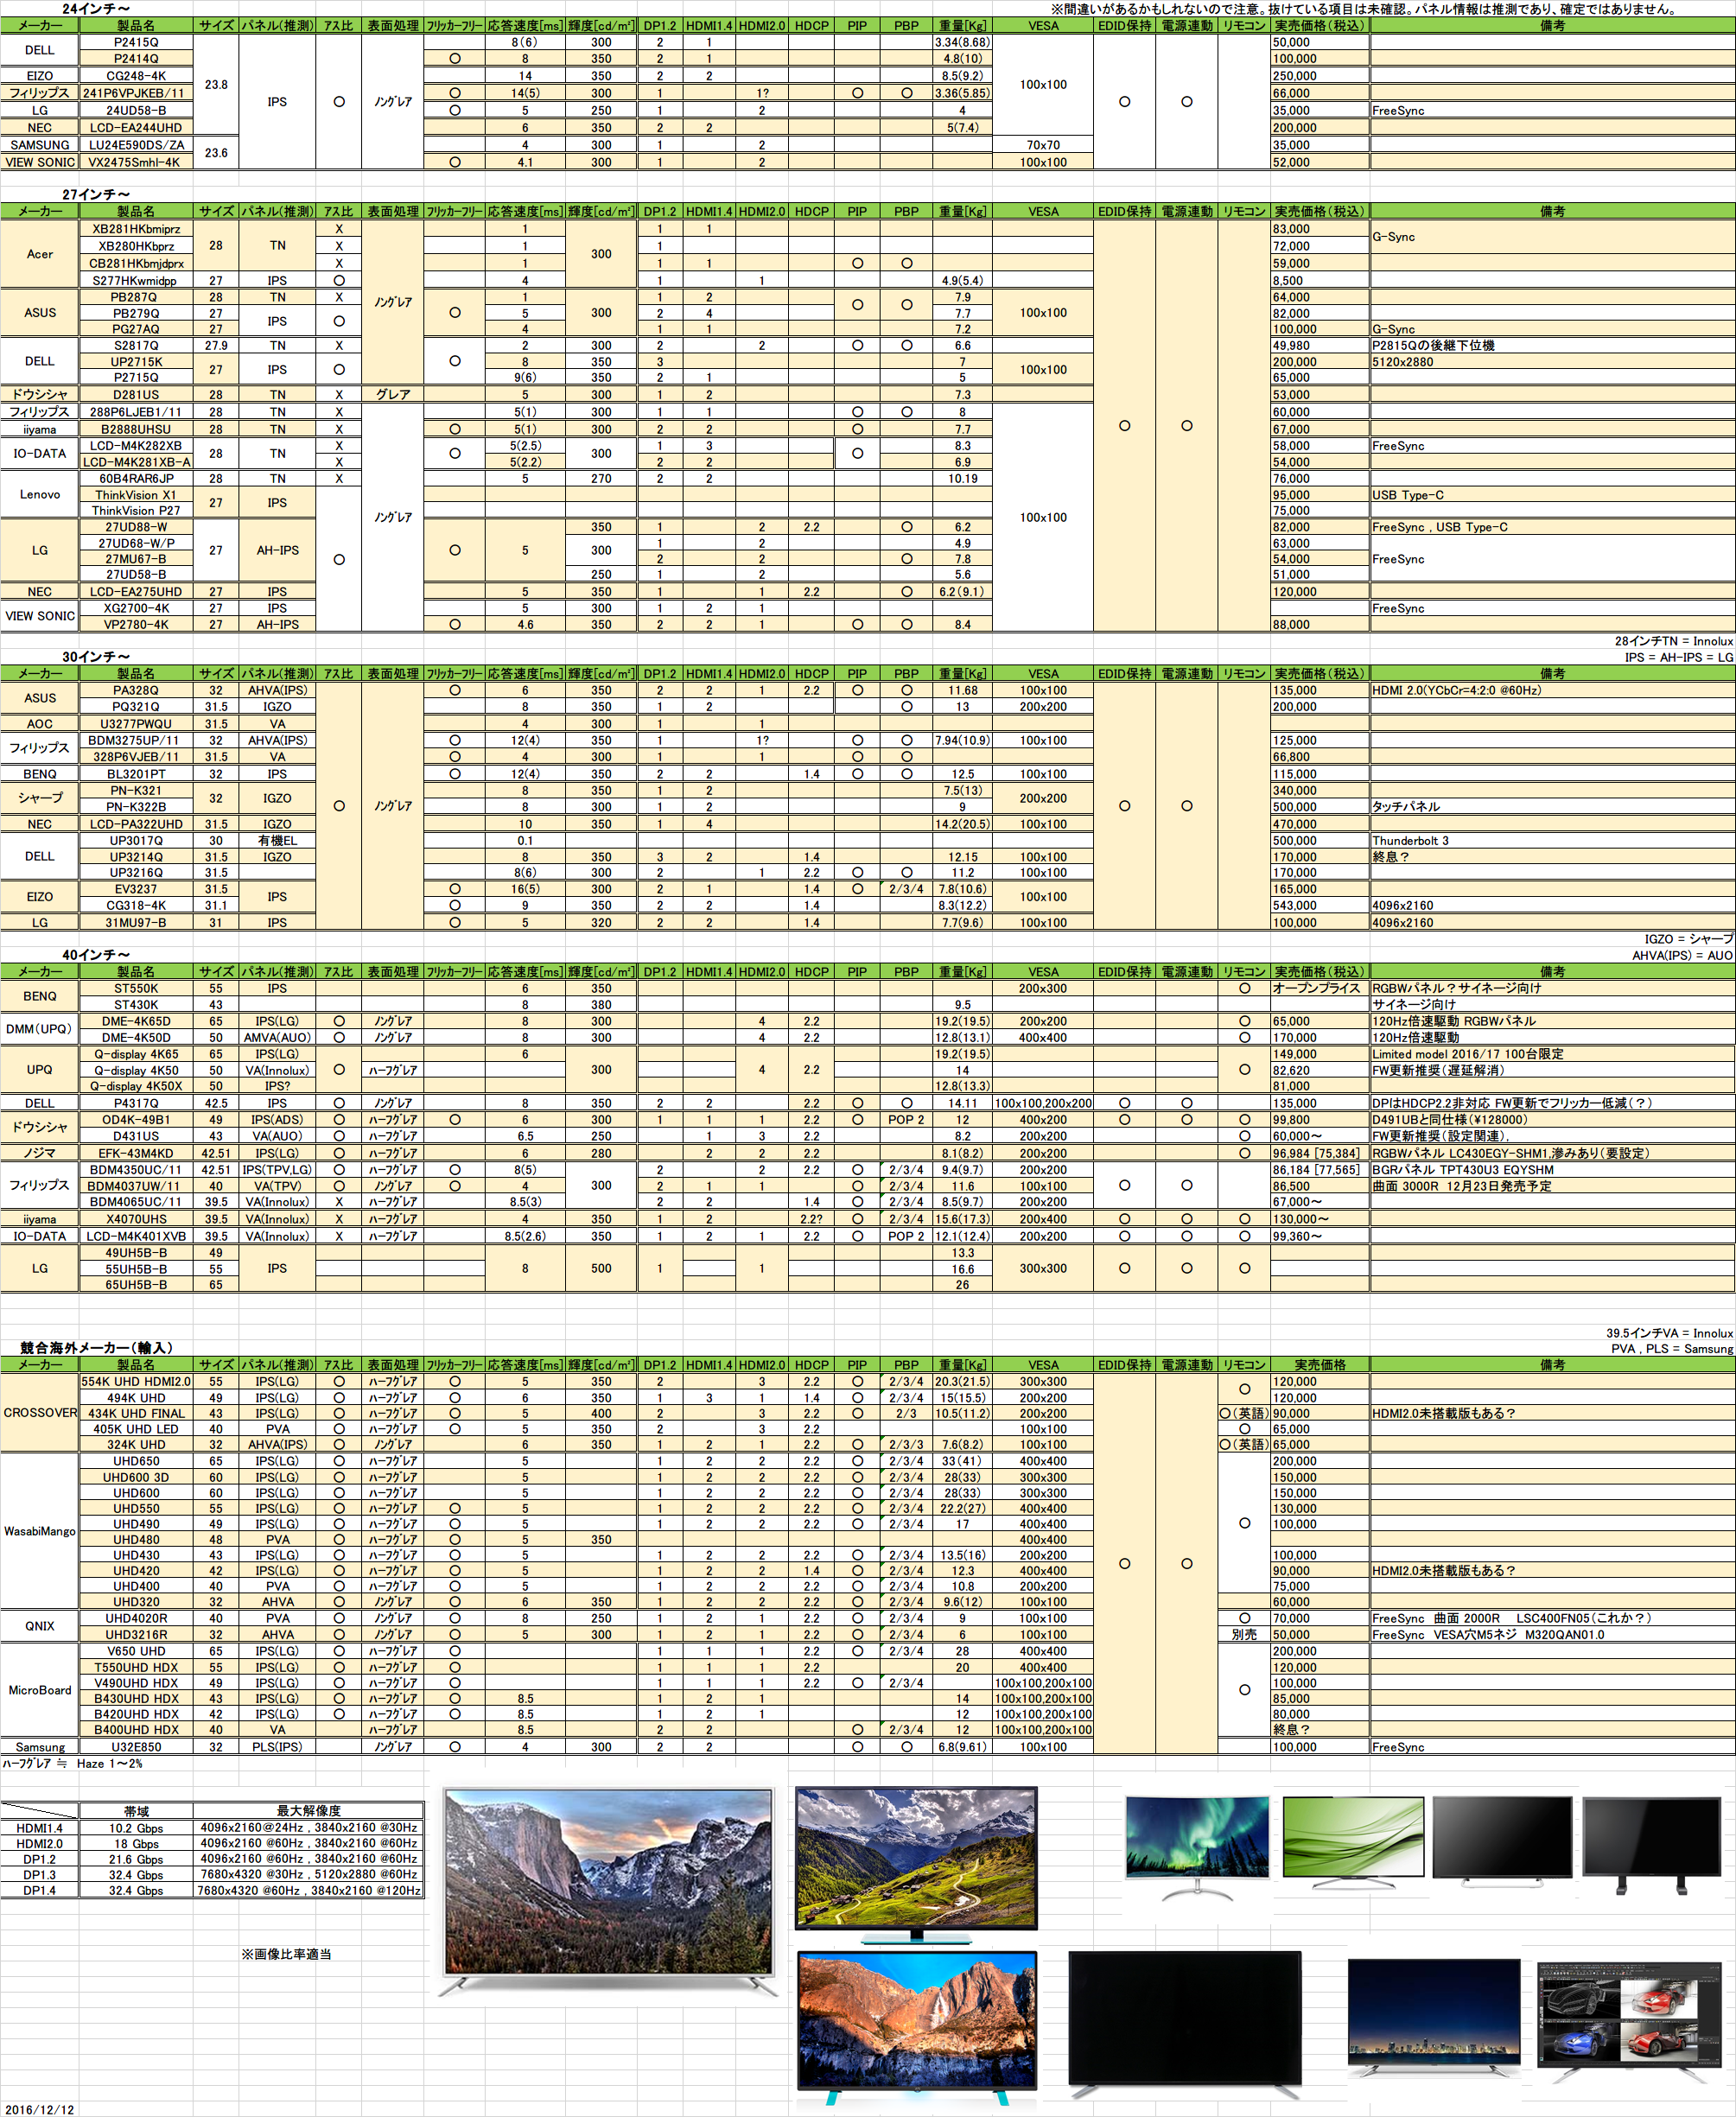Click the '27UD88-W' cell

point(136,527)
